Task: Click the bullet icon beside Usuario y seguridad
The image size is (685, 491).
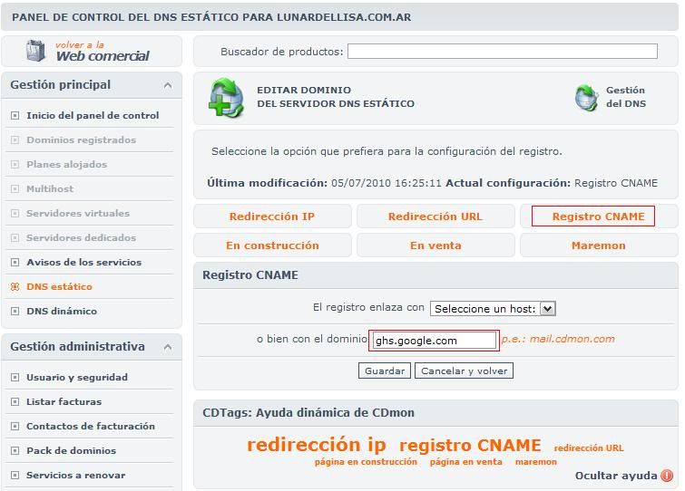Action: click(x=15, y=377)
